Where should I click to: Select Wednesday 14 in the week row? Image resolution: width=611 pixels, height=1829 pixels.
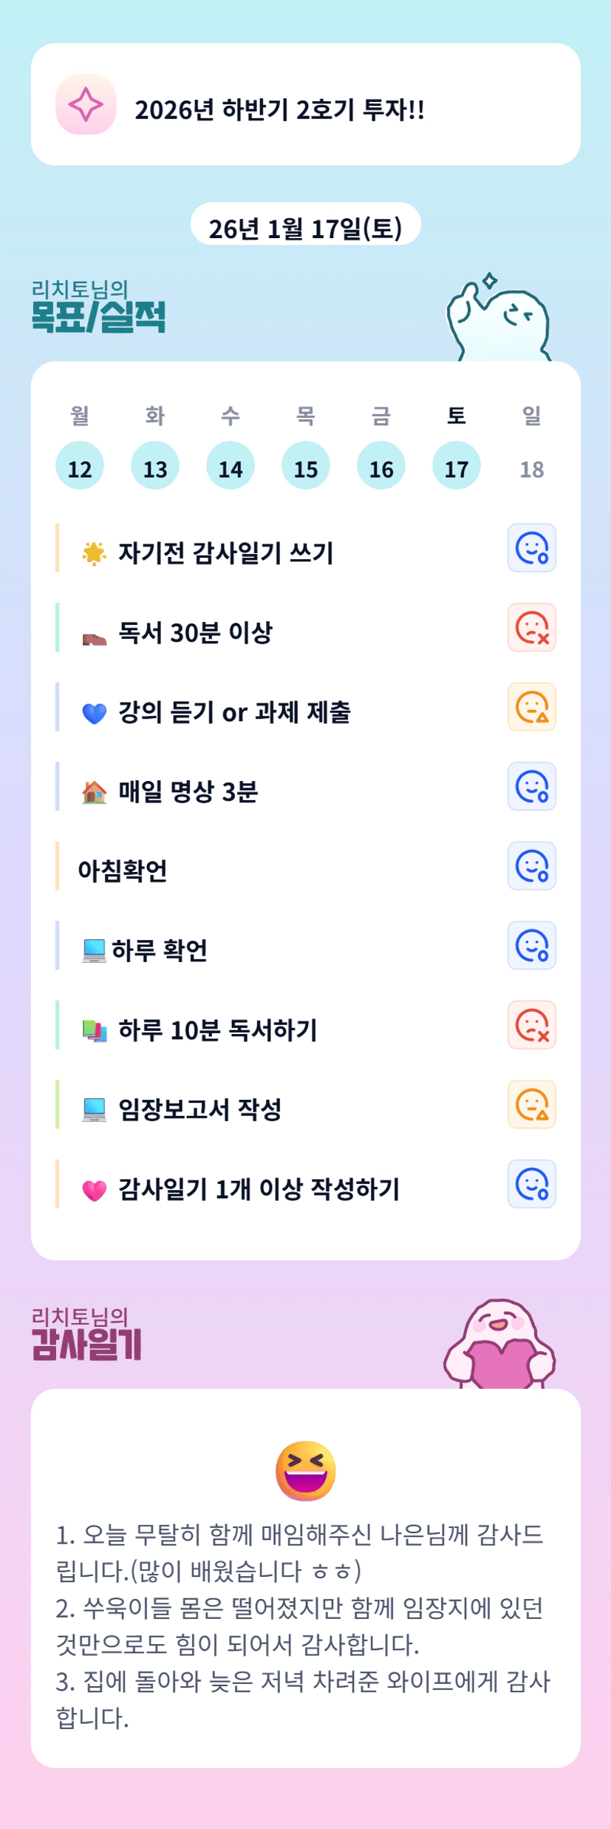point(231,467)
